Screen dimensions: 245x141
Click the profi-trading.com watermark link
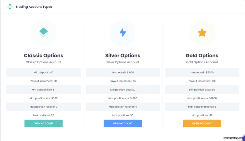coord(233,138)
